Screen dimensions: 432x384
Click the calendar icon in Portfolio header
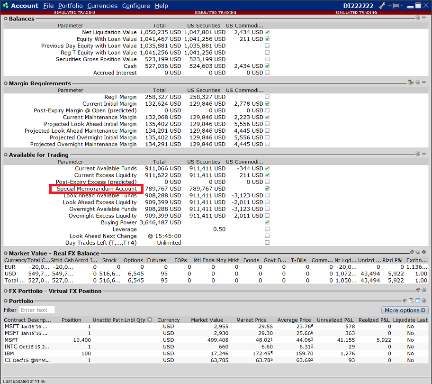pyautogui.click(x=411, y=301)
